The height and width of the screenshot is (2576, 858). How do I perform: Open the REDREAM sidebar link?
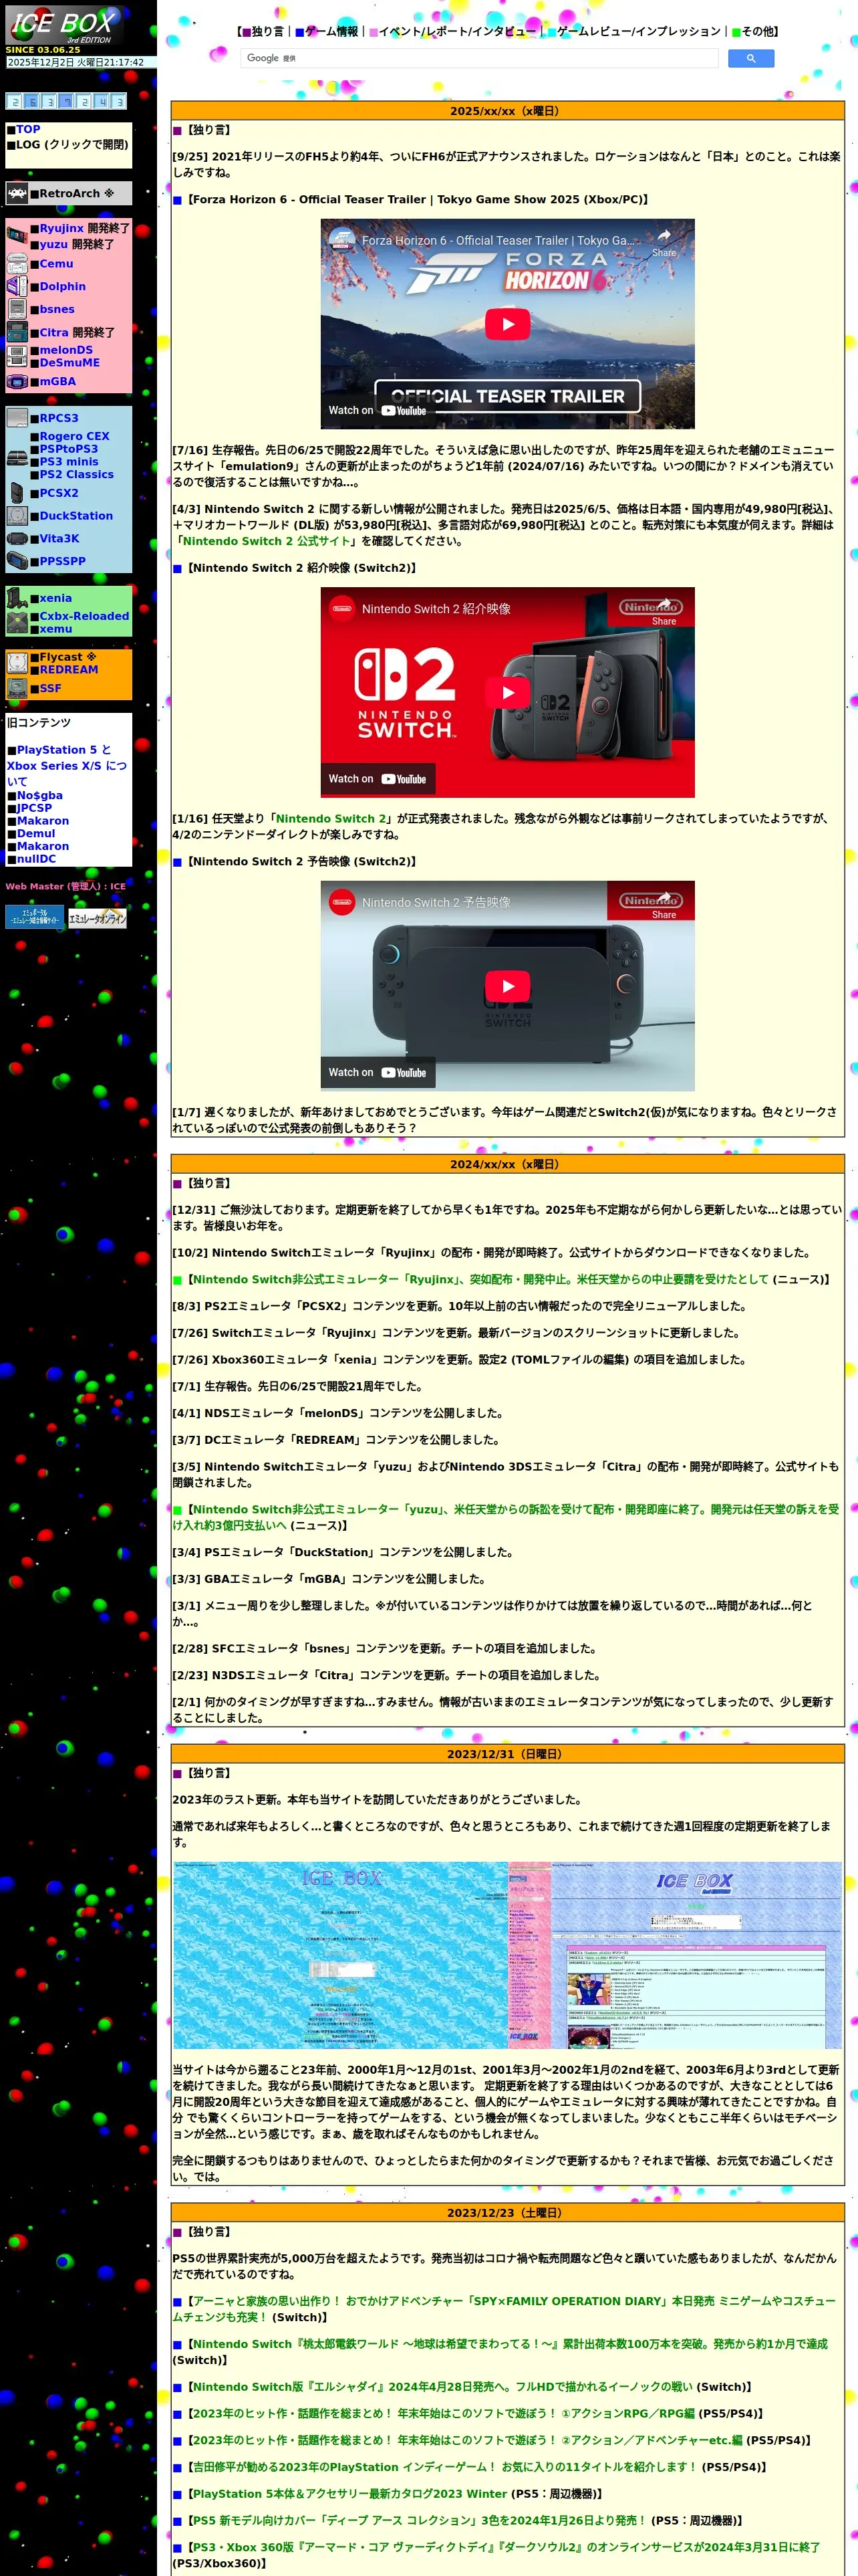pyautogui.click(x=69, y=670)
